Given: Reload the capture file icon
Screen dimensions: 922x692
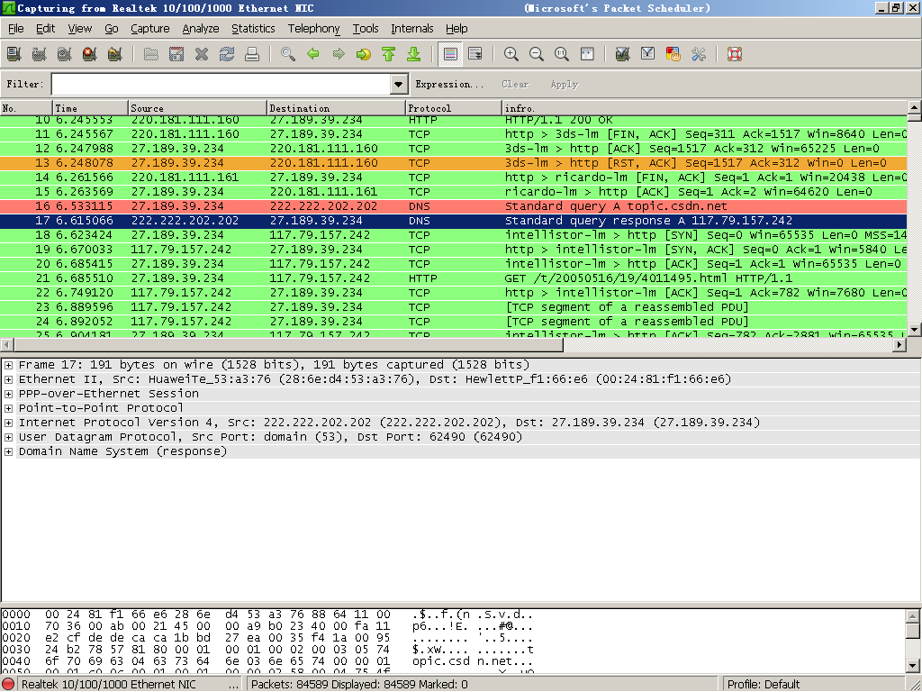Looking at the screenshot, I should click(227, 54).
